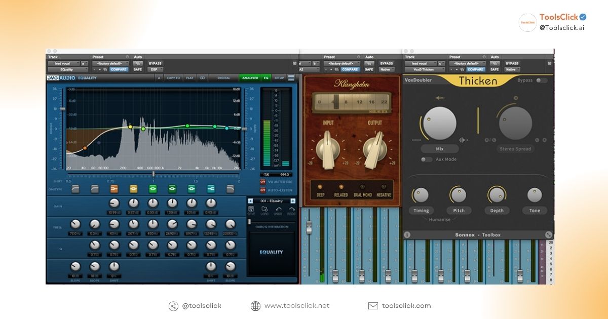This screenshot has height=319, width=608.
Task: Toggle Klanghelm DEEP switch
Action: 320,187
